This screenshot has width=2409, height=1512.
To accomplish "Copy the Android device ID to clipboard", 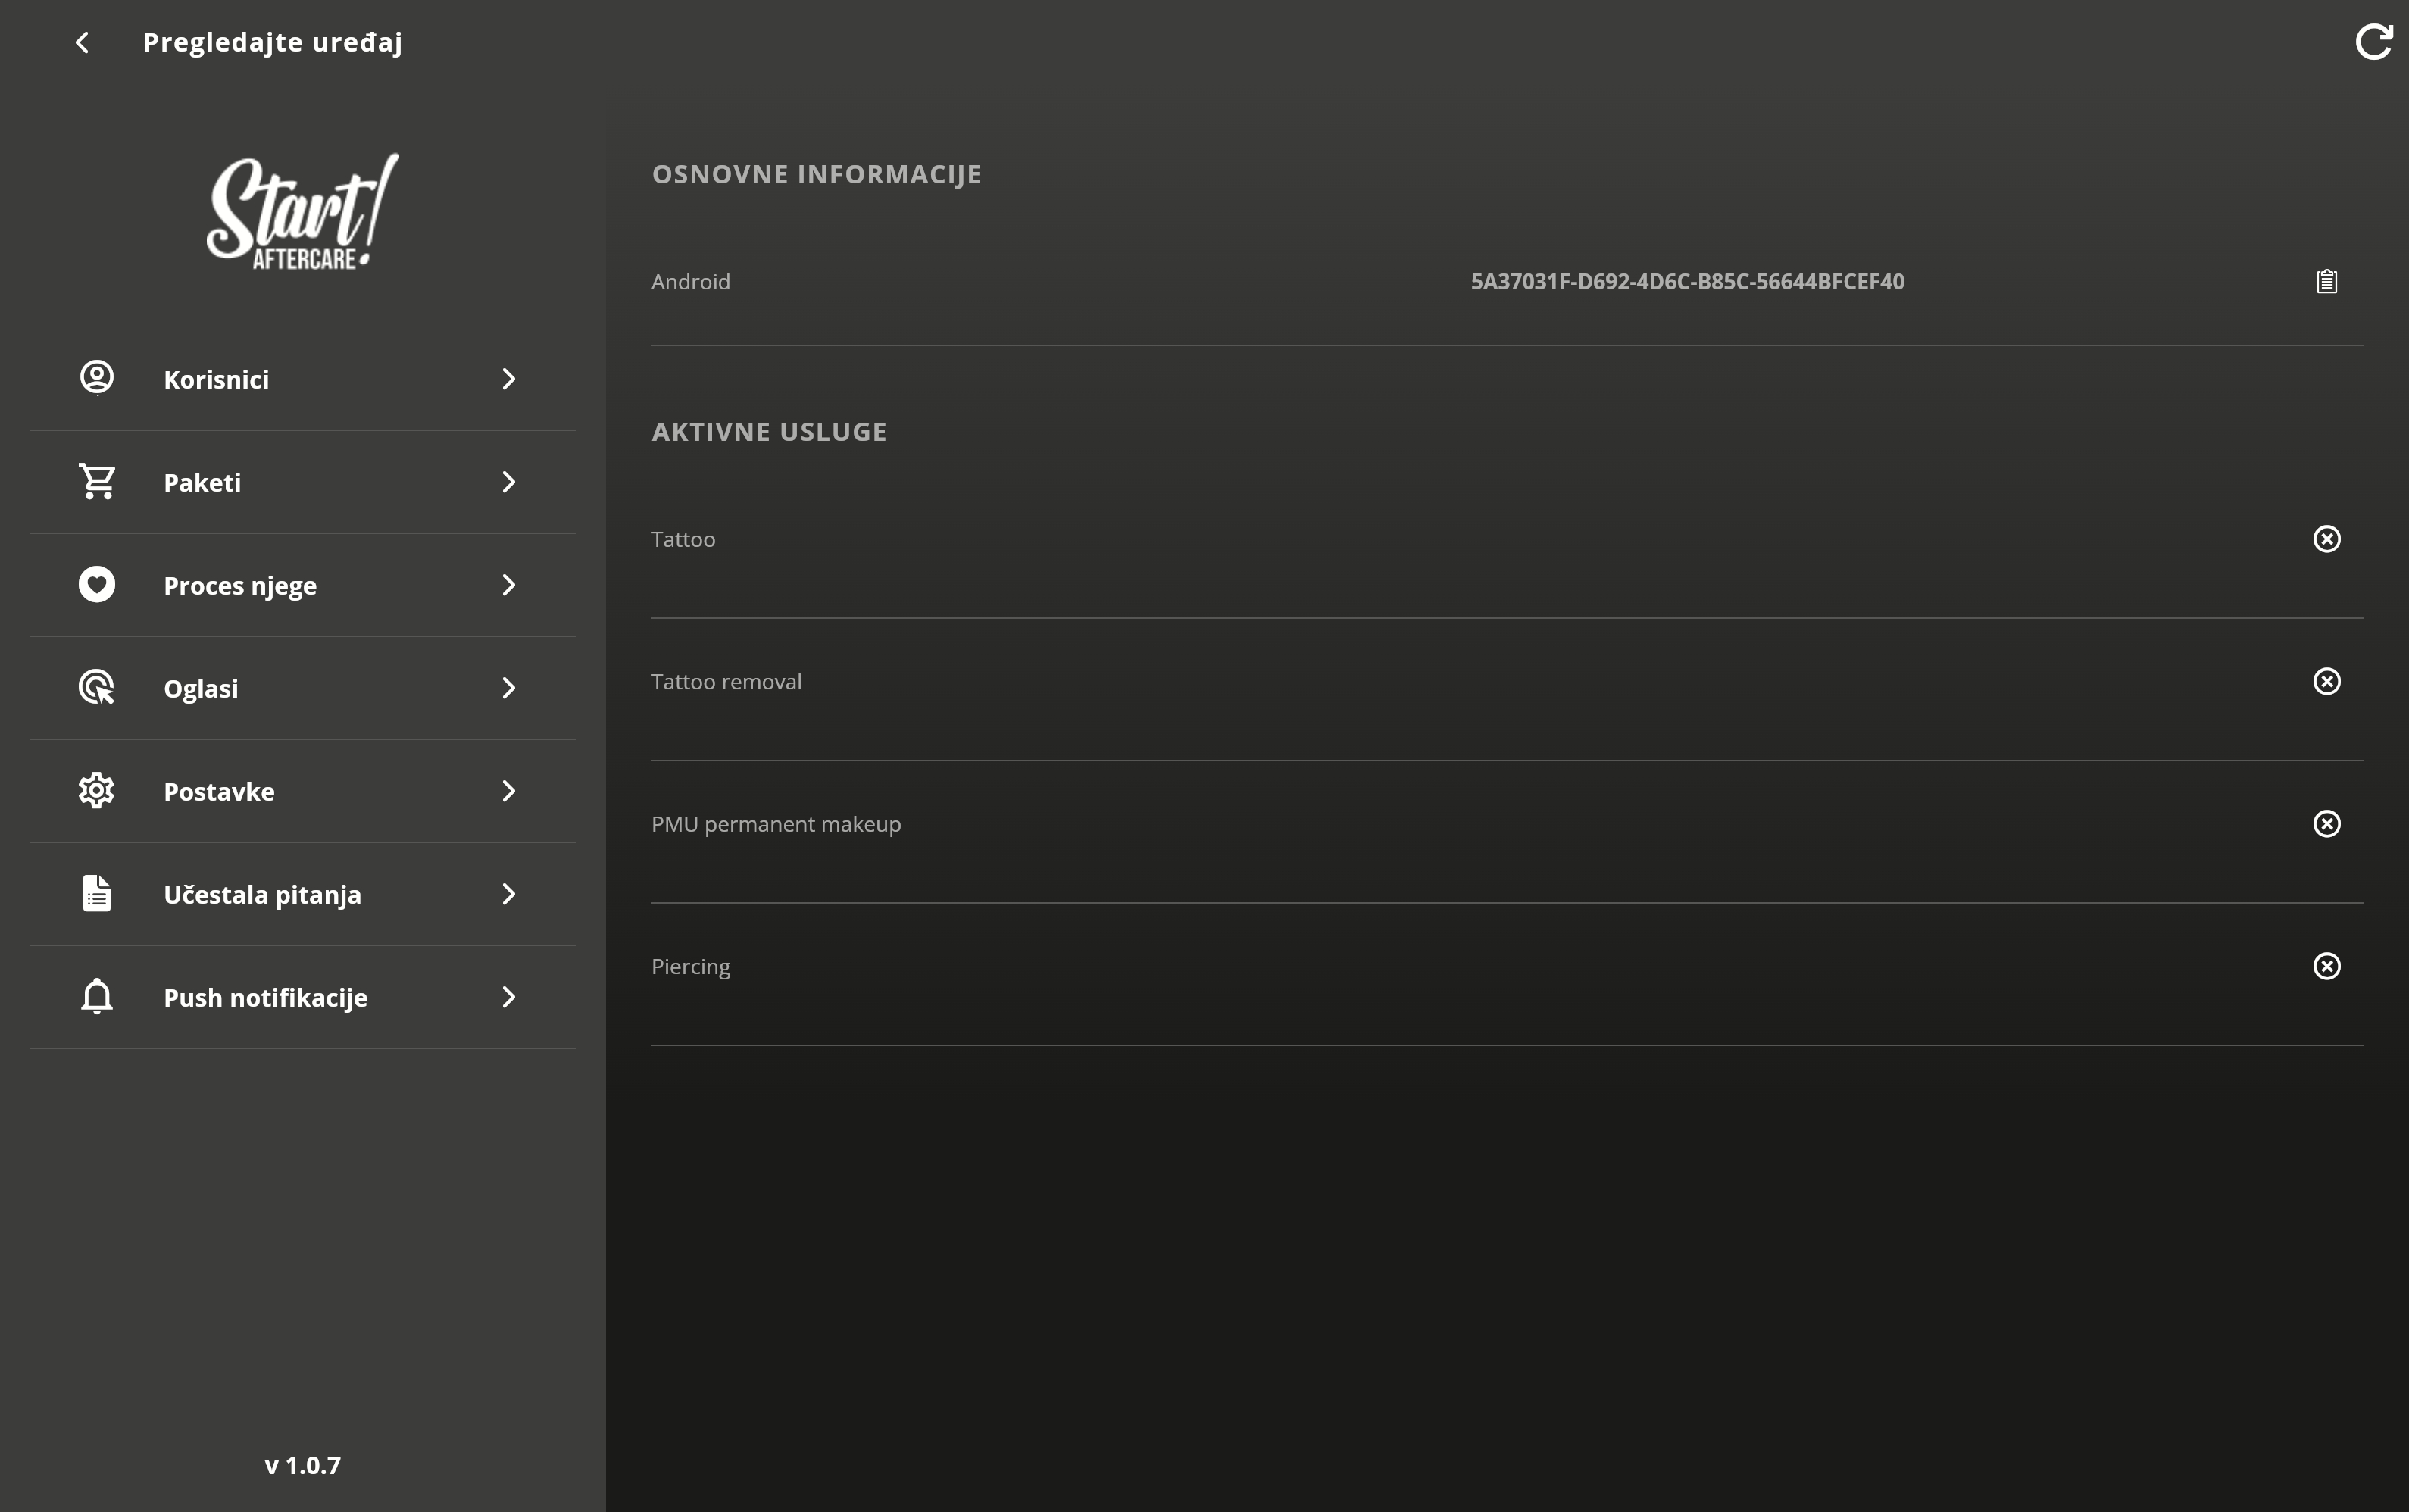I will (2326, 281).
